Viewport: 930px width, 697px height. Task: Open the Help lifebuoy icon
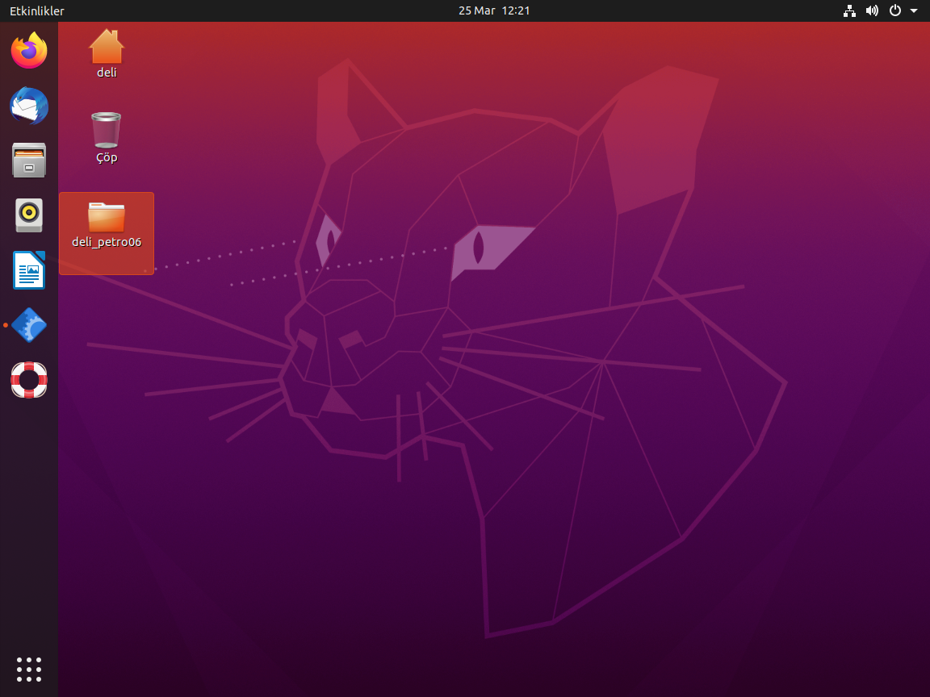pyautogui.click(x=29, y=380)
